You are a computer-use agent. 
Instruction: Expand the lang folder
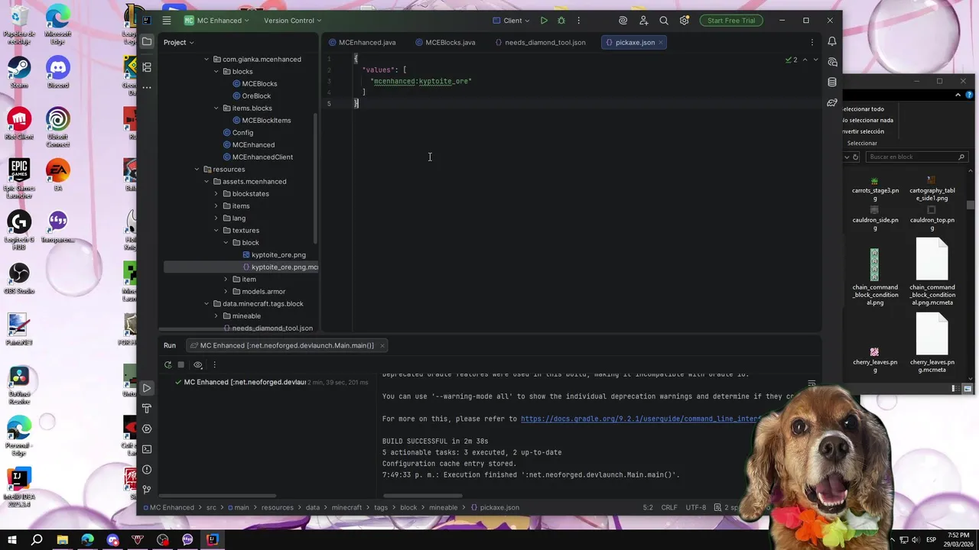[x=216, y=218]
